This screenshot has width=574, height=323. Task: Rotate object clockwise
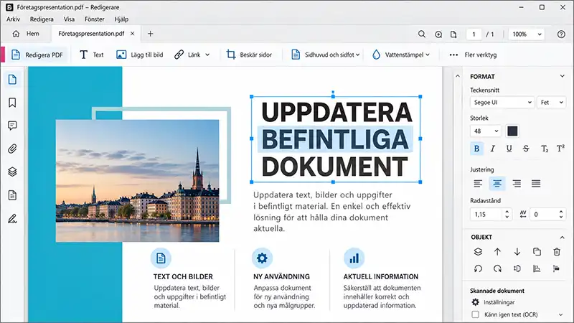point(497,268)
